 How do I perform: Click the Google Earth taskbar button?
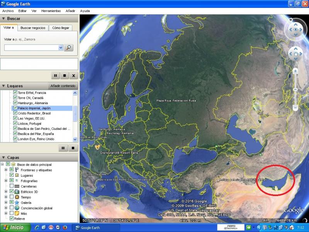(96, 228)
